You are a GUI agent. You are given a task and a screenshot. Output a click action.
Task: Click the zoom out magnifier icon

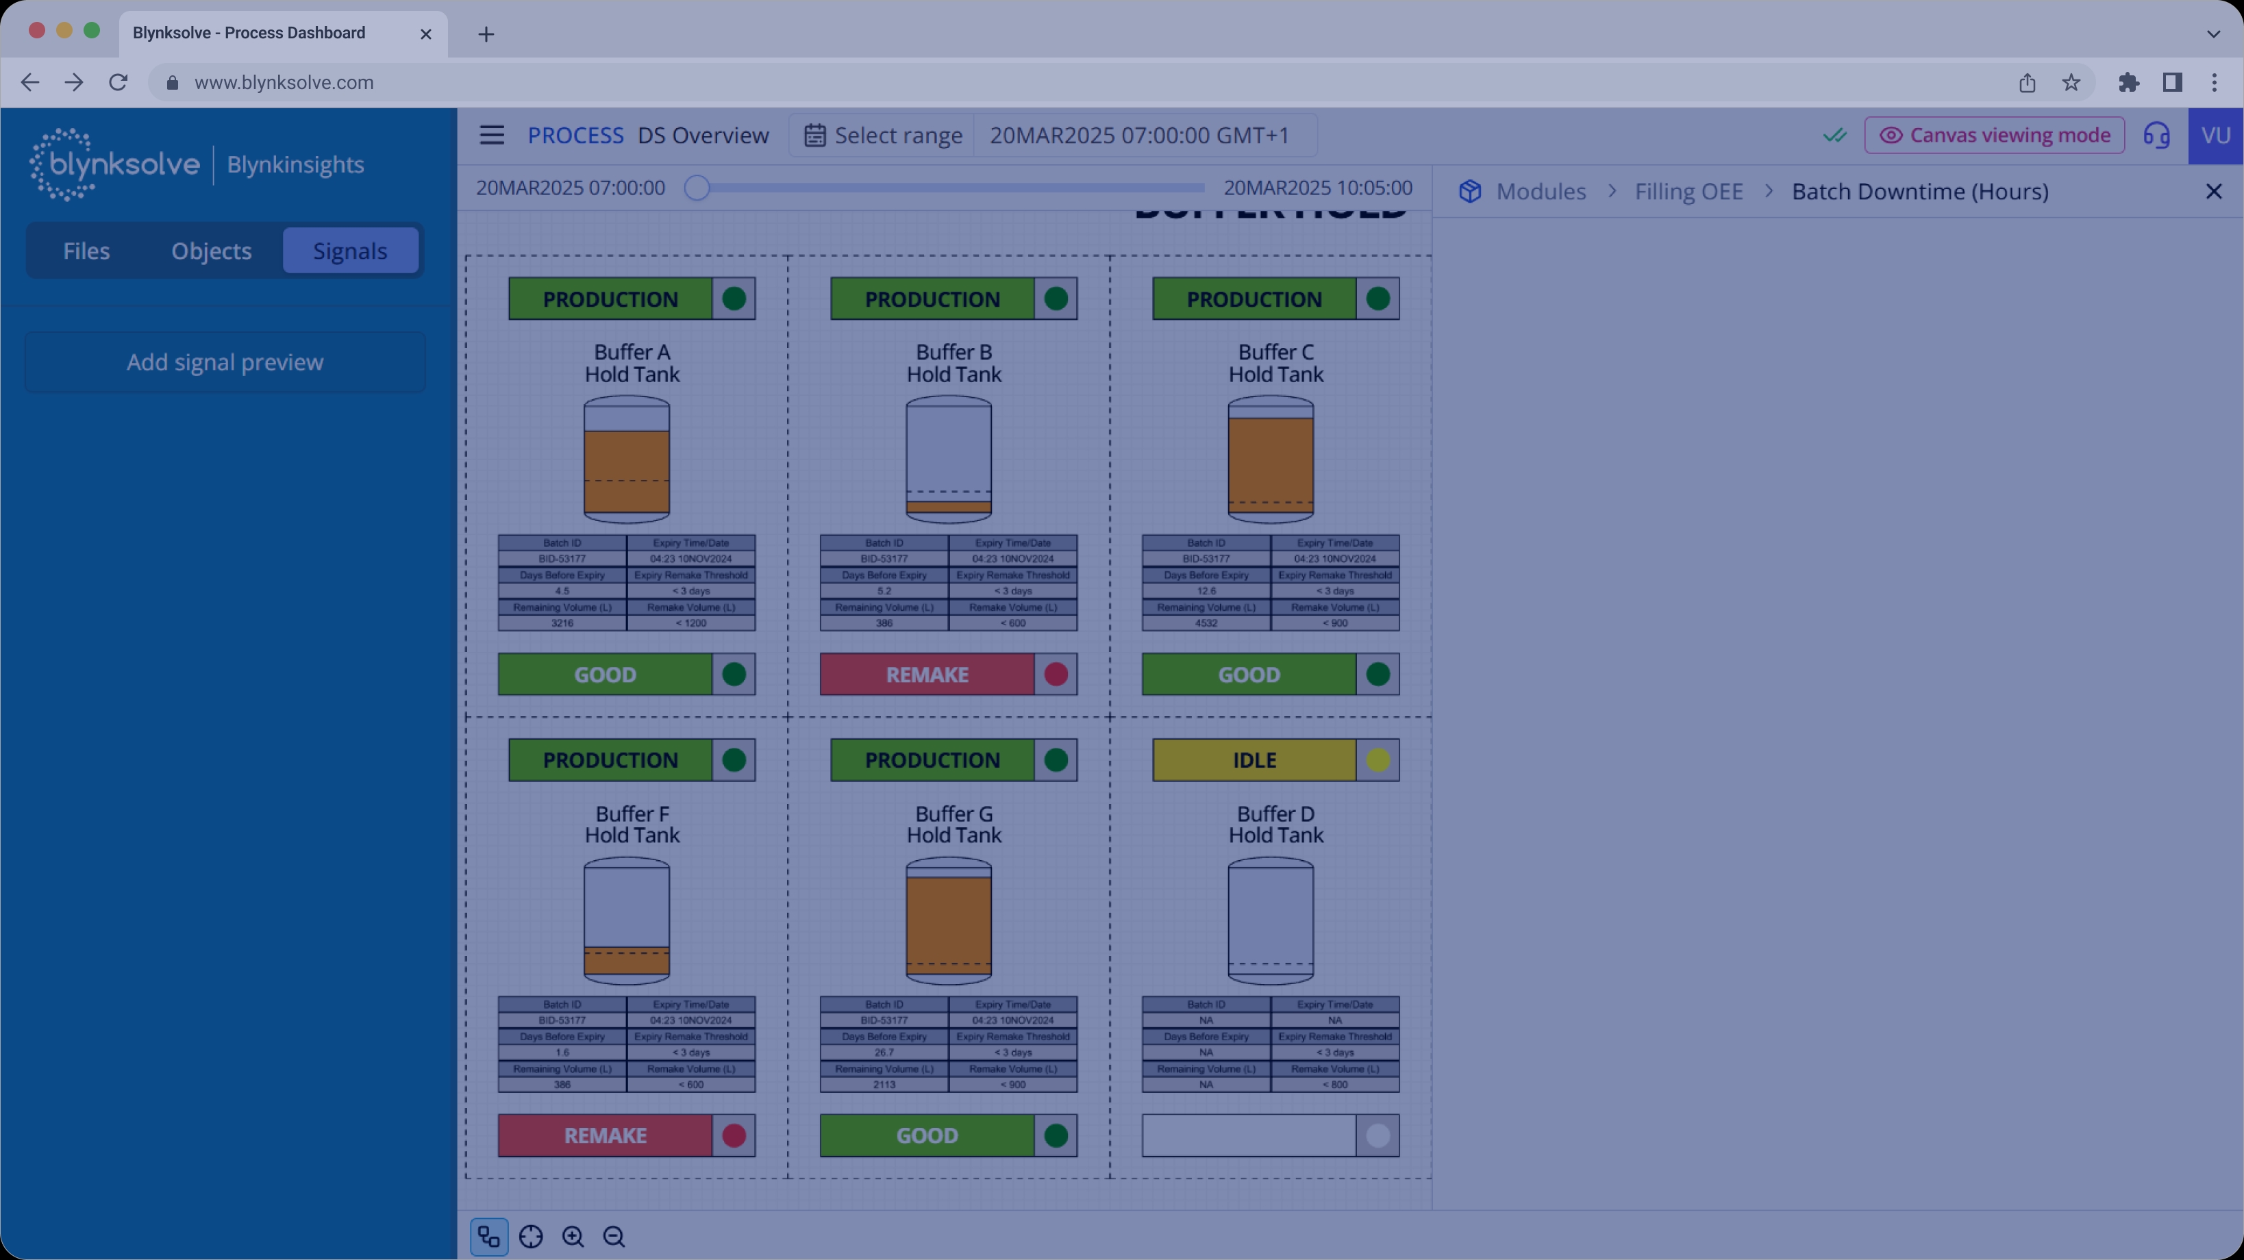click(x=614, y=1237)
